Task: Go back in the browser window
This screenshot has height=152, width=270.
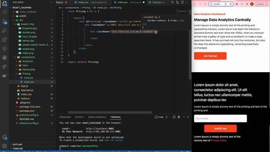Action: [x=195, y=4]
